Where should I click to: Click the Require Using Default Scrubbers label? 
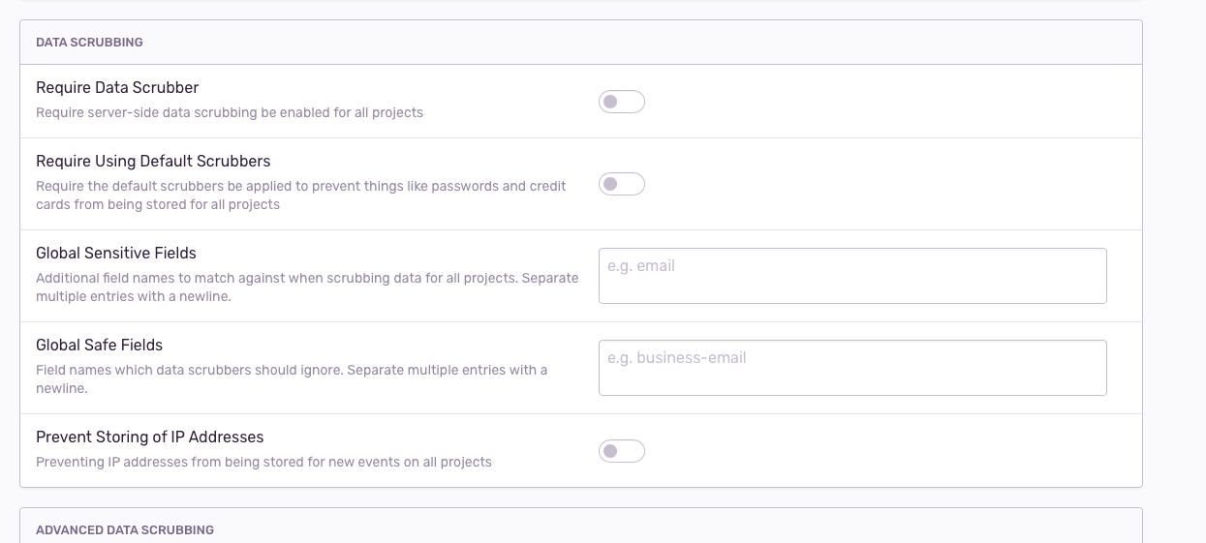[x=153, y=161]
